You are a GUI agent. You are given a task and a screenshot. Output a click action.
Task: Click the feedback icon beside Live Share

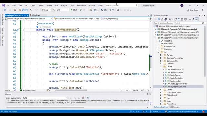tap(203, 10)
